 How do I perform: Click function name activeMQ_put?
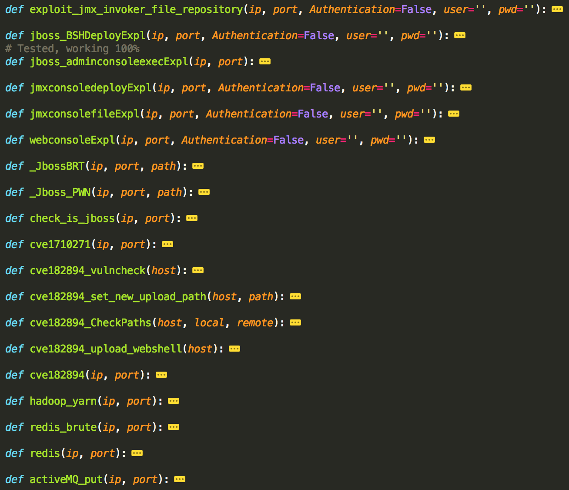point(66,480)
